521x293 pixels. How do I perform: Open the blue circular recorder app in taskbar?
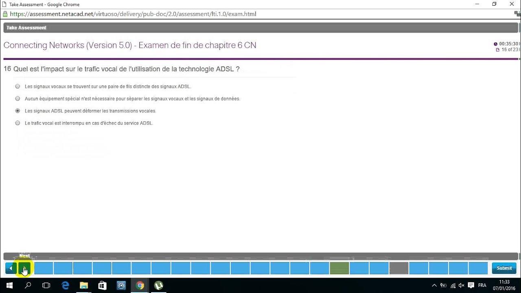point(121,285)
